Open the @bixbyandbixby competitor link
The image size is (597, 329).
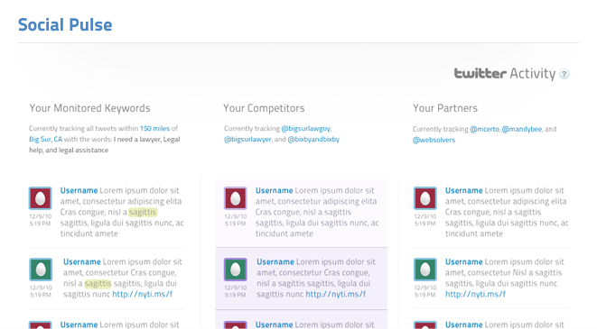(313, 139)
